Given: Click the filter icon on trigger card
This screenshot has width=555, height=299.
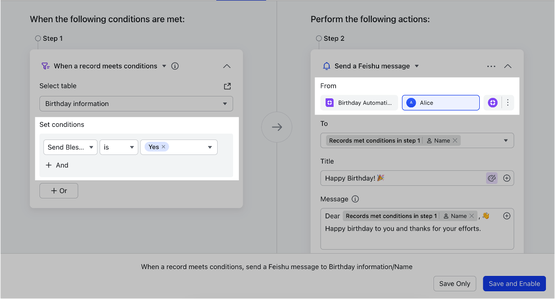Looking at the screenshot, I should 45,66.
